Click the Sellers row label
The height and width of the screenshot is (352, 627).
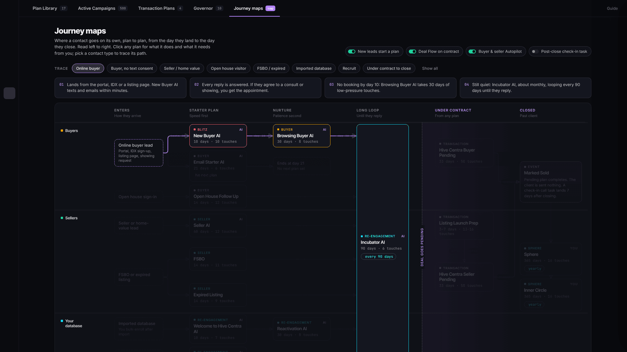pos(69,218)
